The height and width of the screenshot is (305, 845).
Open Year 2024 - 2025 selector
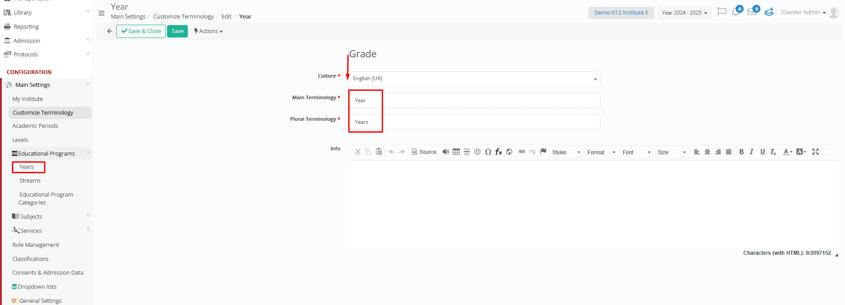click(685, 13)
